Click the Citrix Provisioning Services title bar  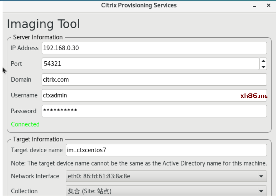click(139, 5)
